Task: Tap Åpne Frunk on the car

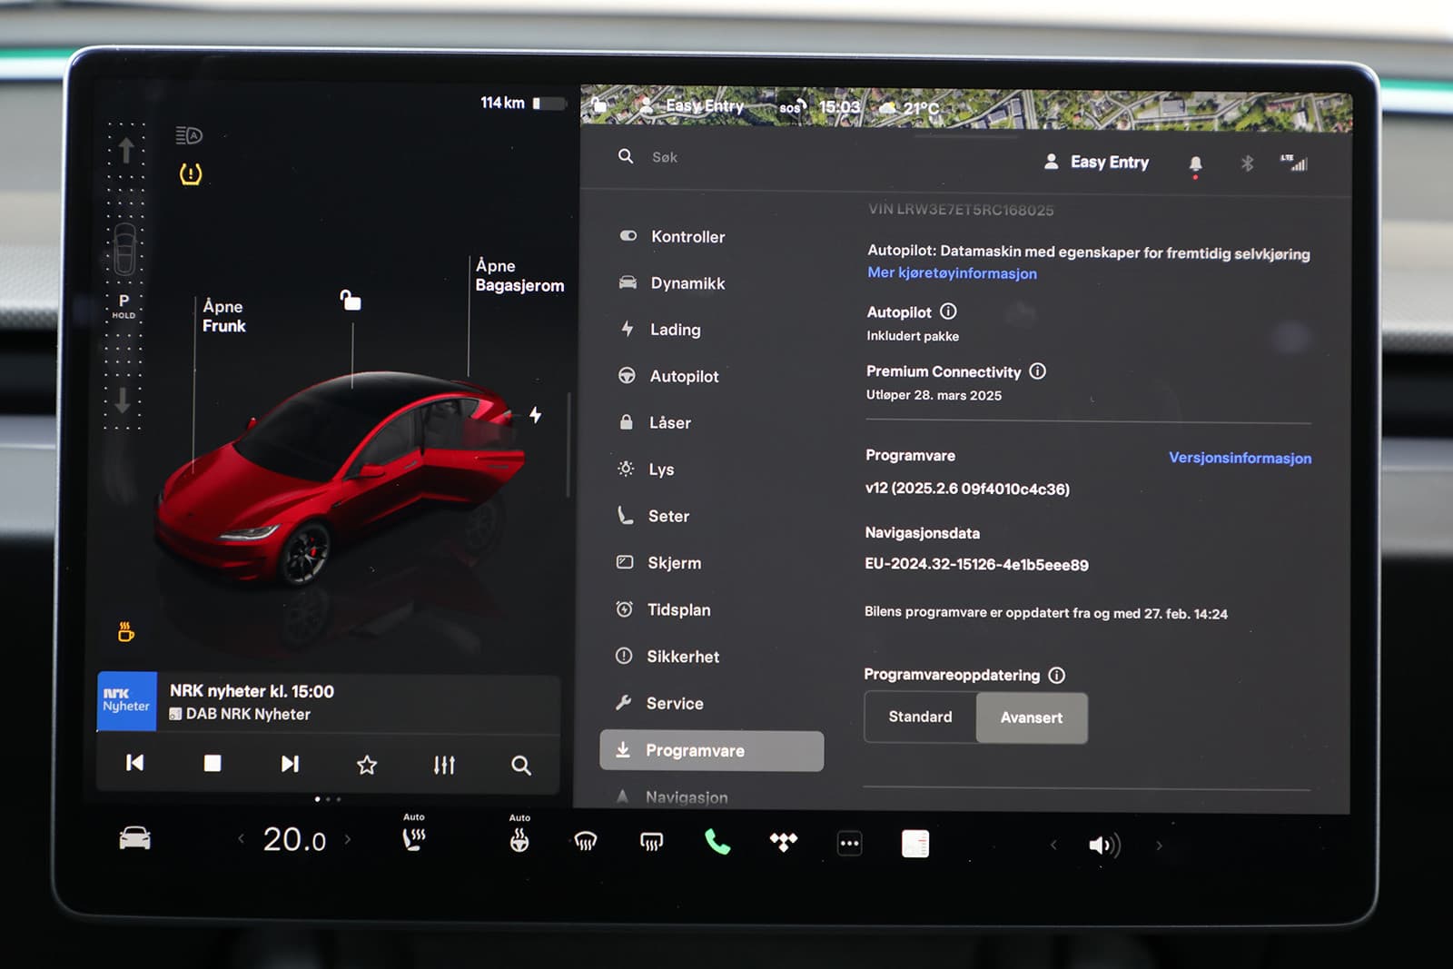Action: tap(223, 316)
